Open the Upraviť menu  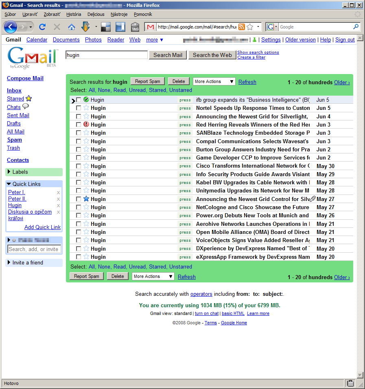tap(30, 14)
